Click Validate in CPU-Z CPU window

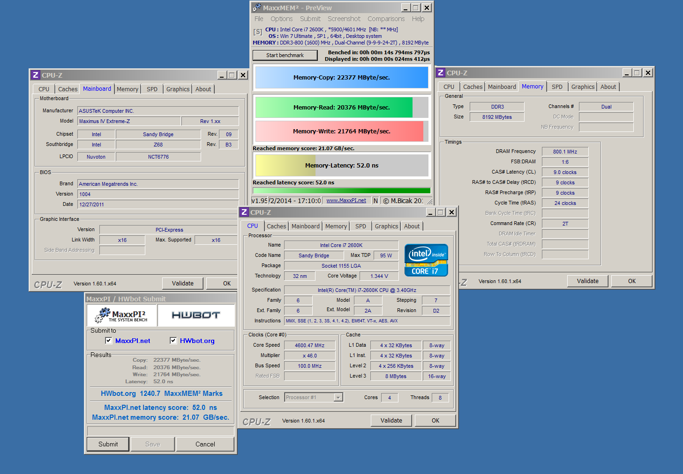pyautogui.click(x=391, y=420)
